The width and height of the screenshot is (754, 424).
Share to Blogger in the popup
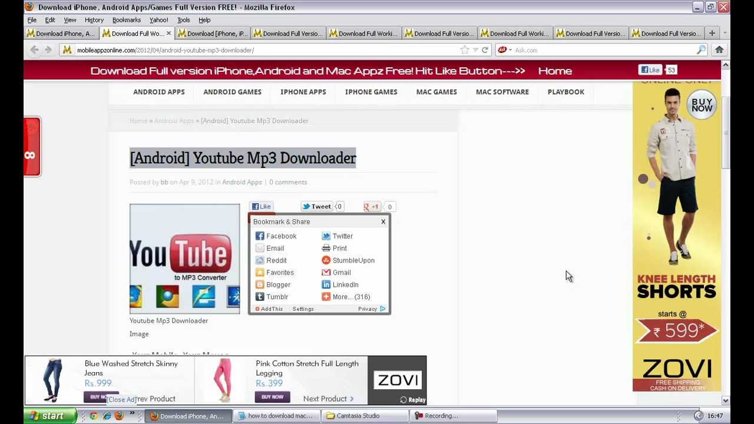273,285
